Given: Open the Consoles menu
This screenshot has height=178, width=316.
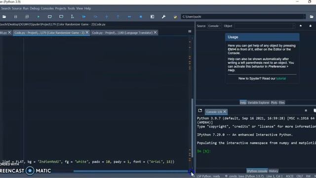Looking at the screenshot, I should coord(47,8).
